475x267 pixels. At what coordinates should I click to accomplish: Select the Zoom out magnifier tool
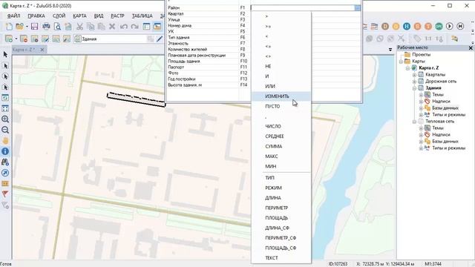pyautogui.click(x=5, y=130)
